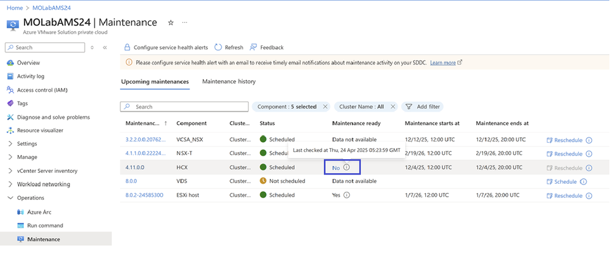Screen dimensions: 613x253
Task: Open maintenance link 4.11.0.0
Action: [135, 167]
